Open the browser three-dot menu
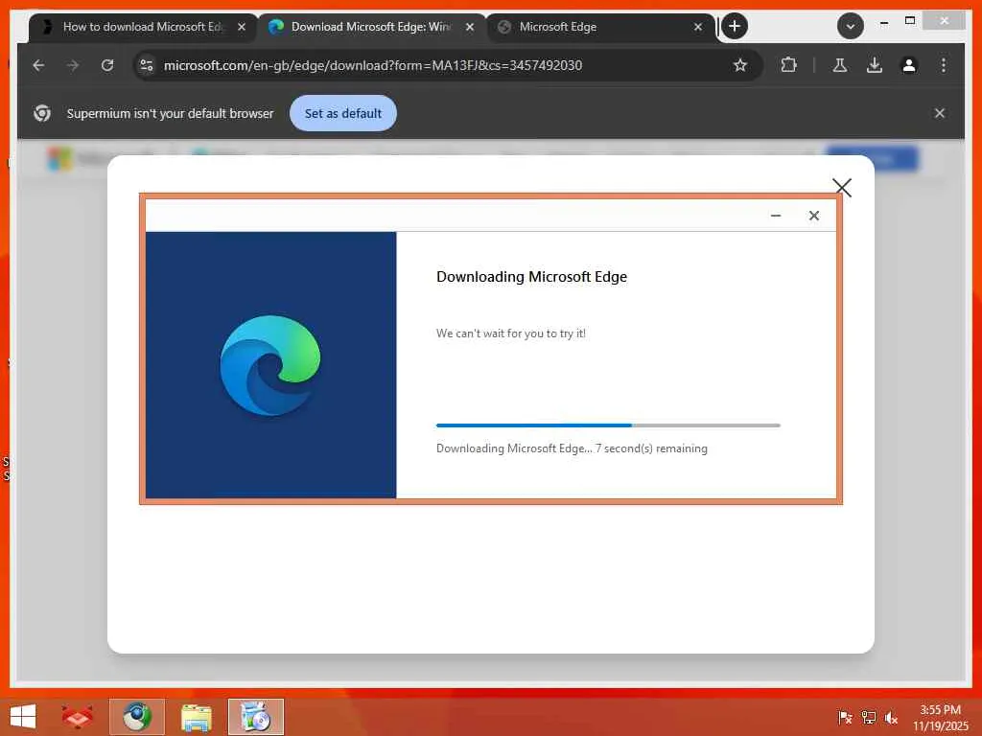Viewport: 982px width, 736px height. tap(944, 65)
